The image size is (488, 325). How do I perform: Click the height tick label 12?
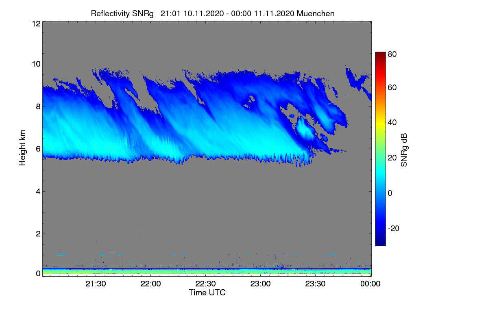(x=36, y=24)
